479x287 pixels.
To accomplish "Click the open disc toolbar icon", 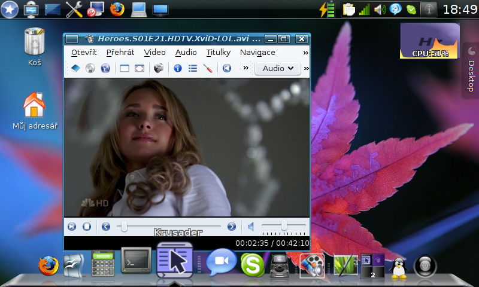I will coord(90,68).
